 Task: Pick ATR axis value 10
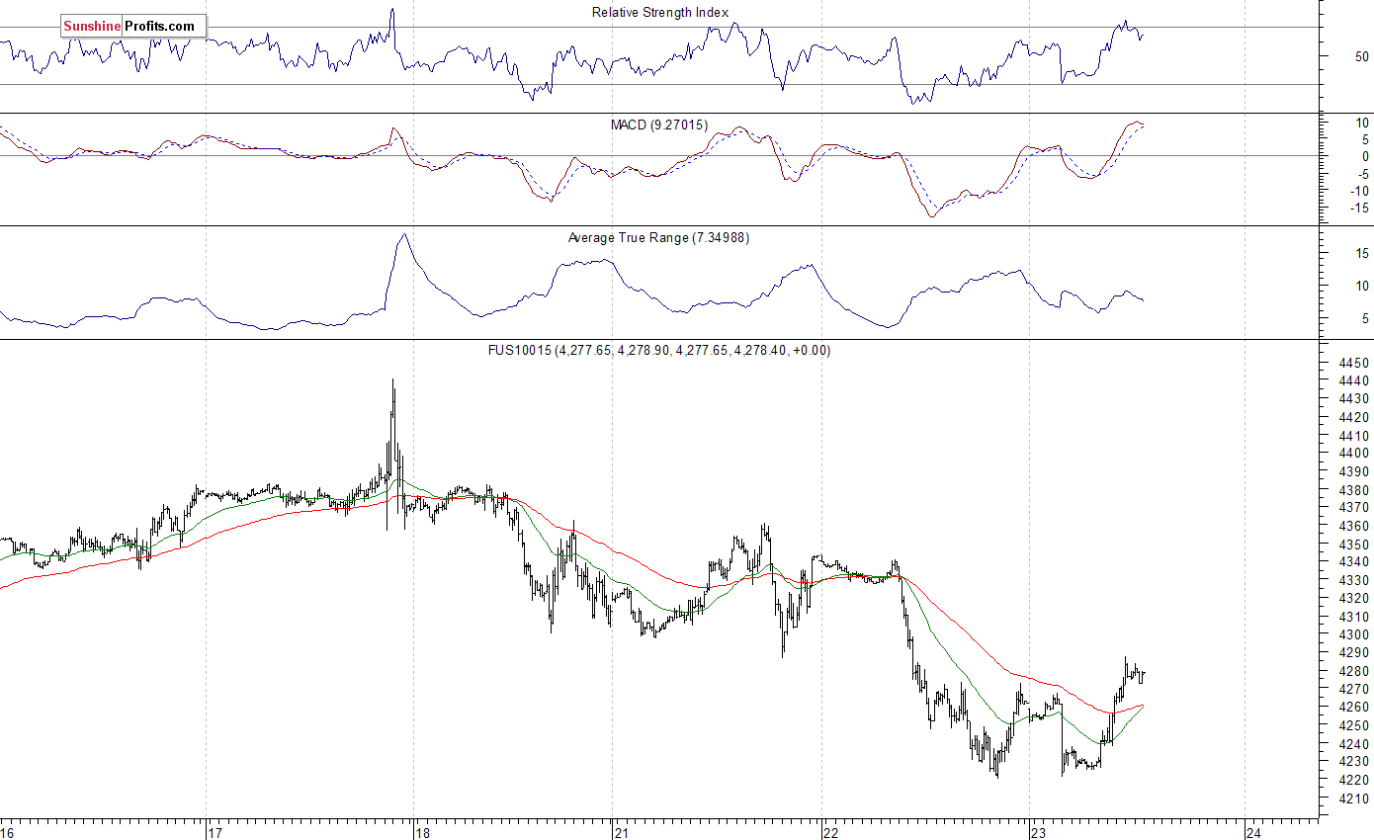click(x=1361, y=286)
